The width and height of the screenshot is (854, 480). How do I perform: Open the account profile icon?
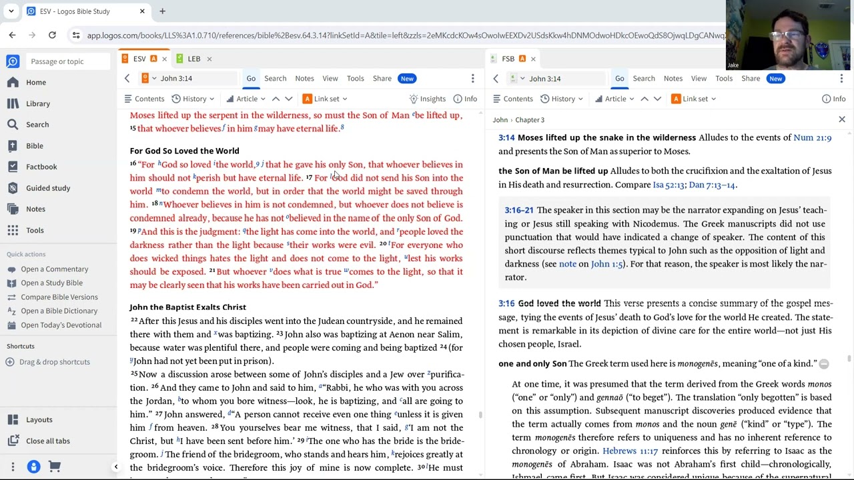pyautogui.click(x=33, y=467)
